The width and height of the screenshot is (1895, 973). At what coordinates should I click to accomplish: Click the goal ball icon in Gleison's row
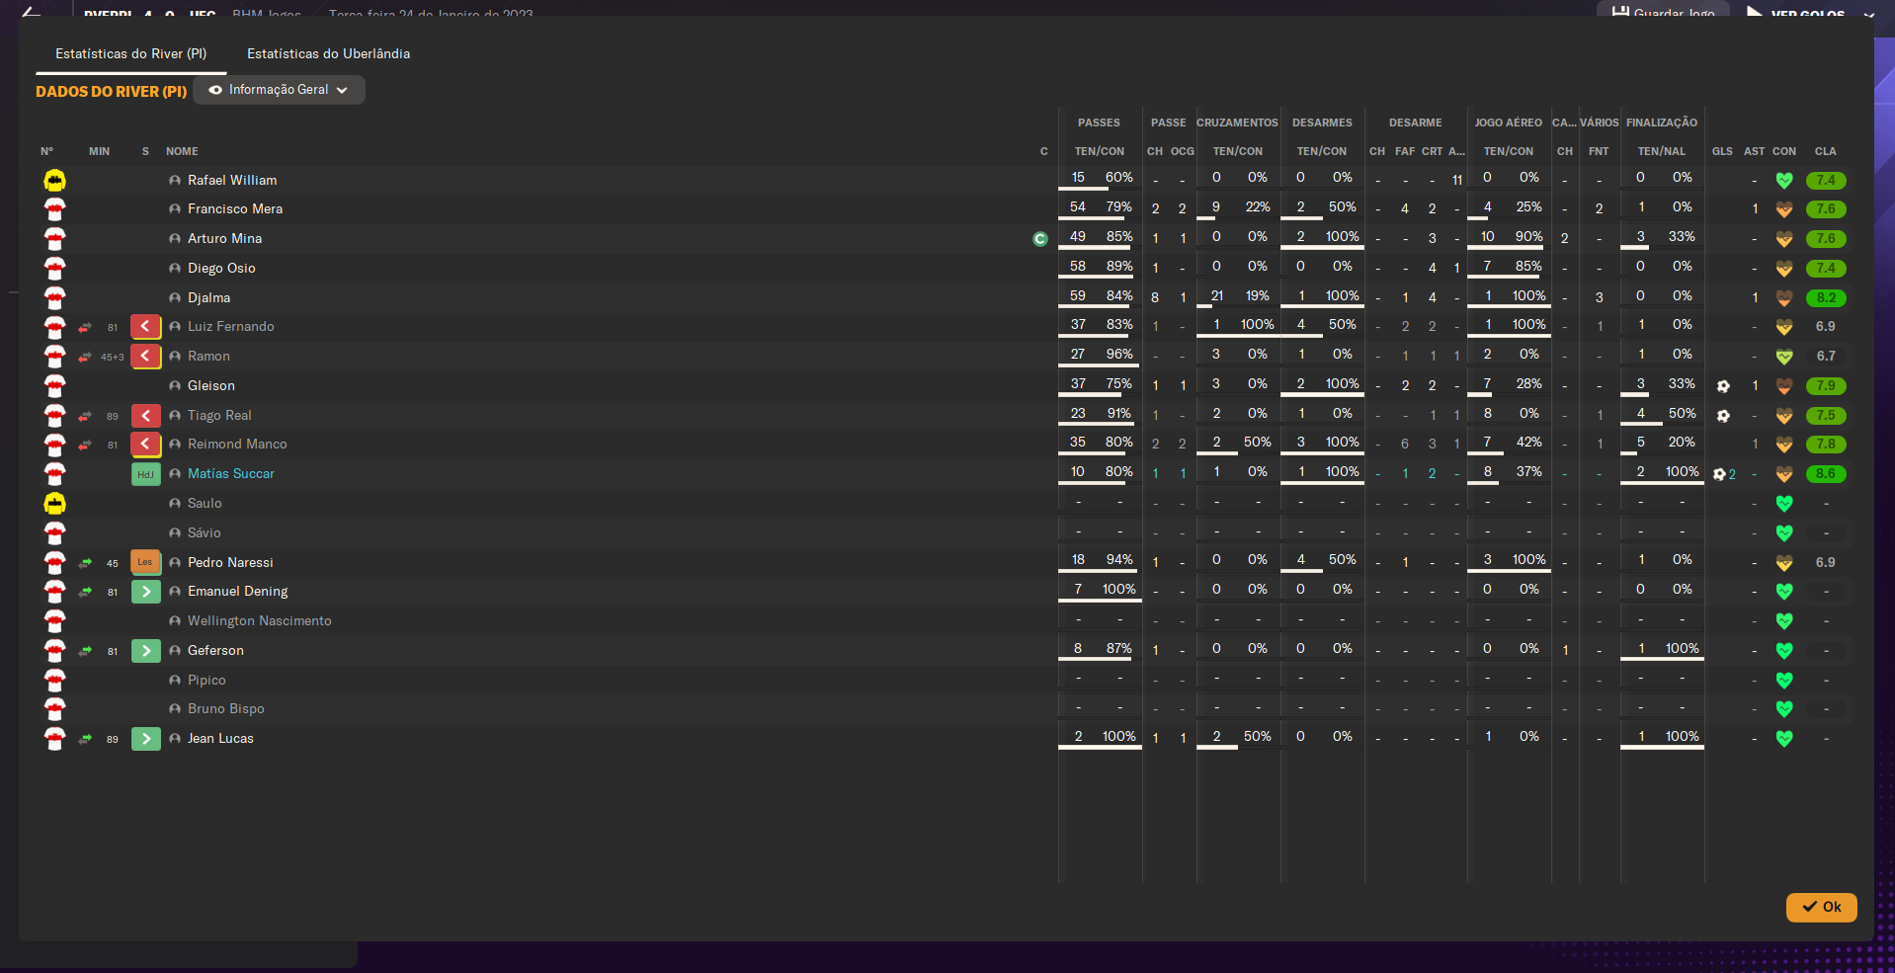(1723, 386)
